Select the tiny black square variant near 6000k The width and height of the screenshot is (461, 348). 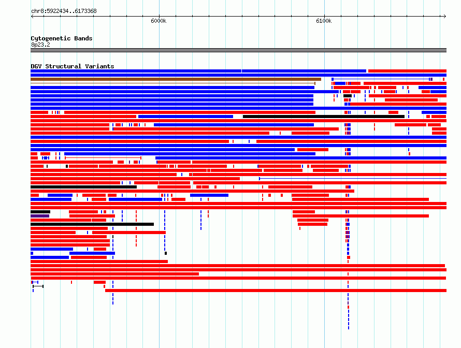[166, 253]
